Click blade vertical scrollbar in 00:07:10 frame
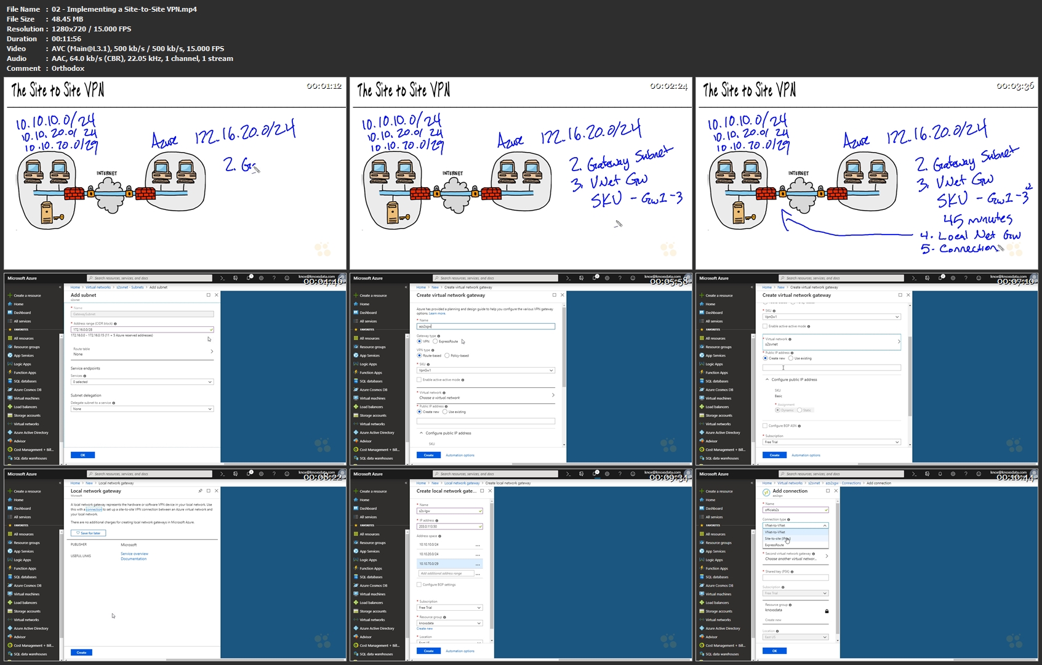 pos(908,376)
